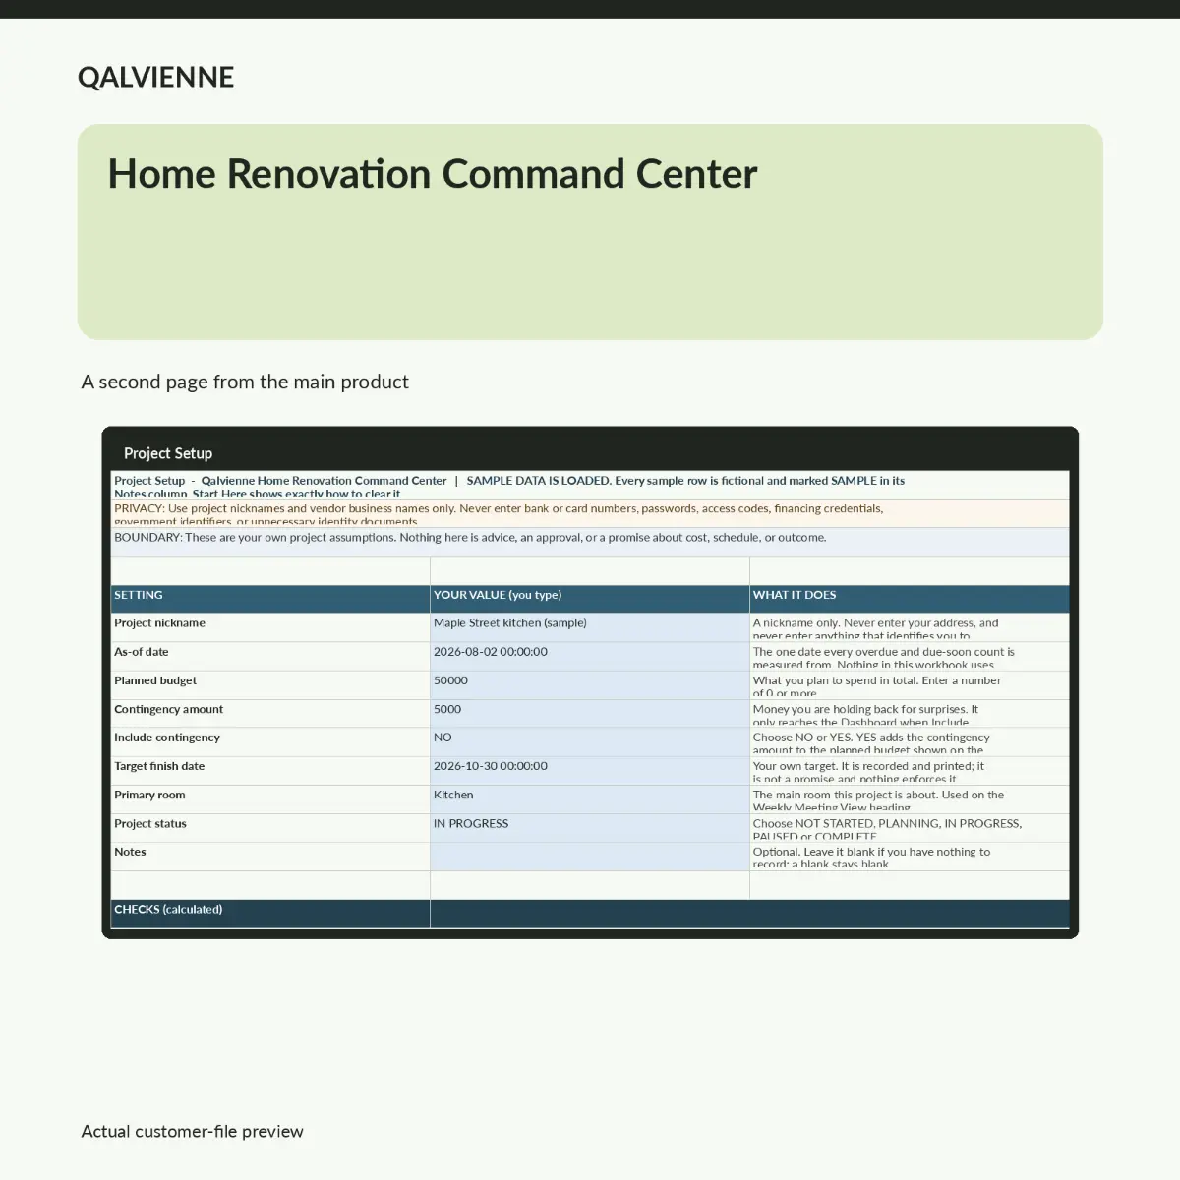Click the QALVIENNE brand name
Image resolution: width=1180 pixels, height=1180 pixels.
point(155,77)
